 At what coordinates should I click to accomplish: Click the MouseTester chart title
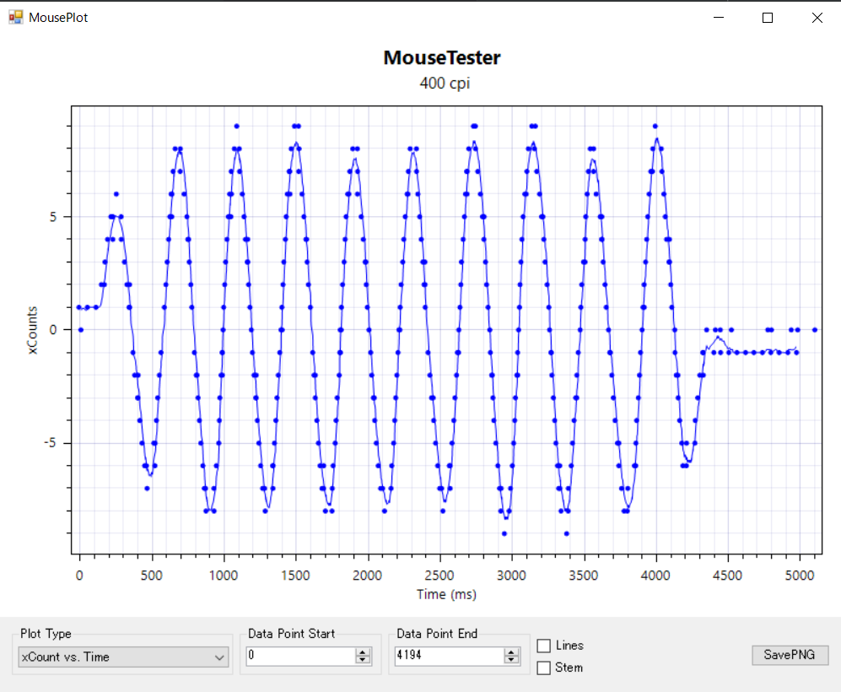coord(442,58)
